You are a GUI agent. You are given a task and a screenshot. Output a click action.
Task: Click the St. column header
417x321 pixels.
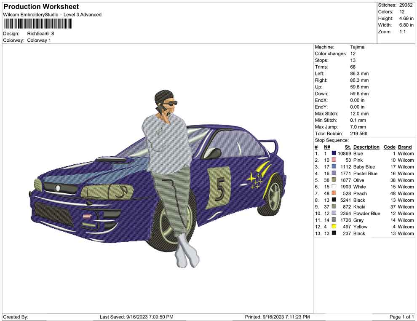tap(348, 147)
